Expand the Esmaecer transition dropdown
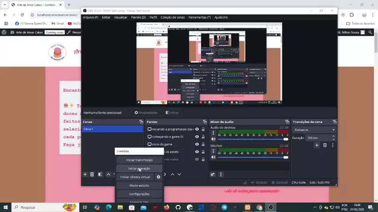Image resolution: width=378 pixels, height=212 pixels. click(x=314, y=130)
